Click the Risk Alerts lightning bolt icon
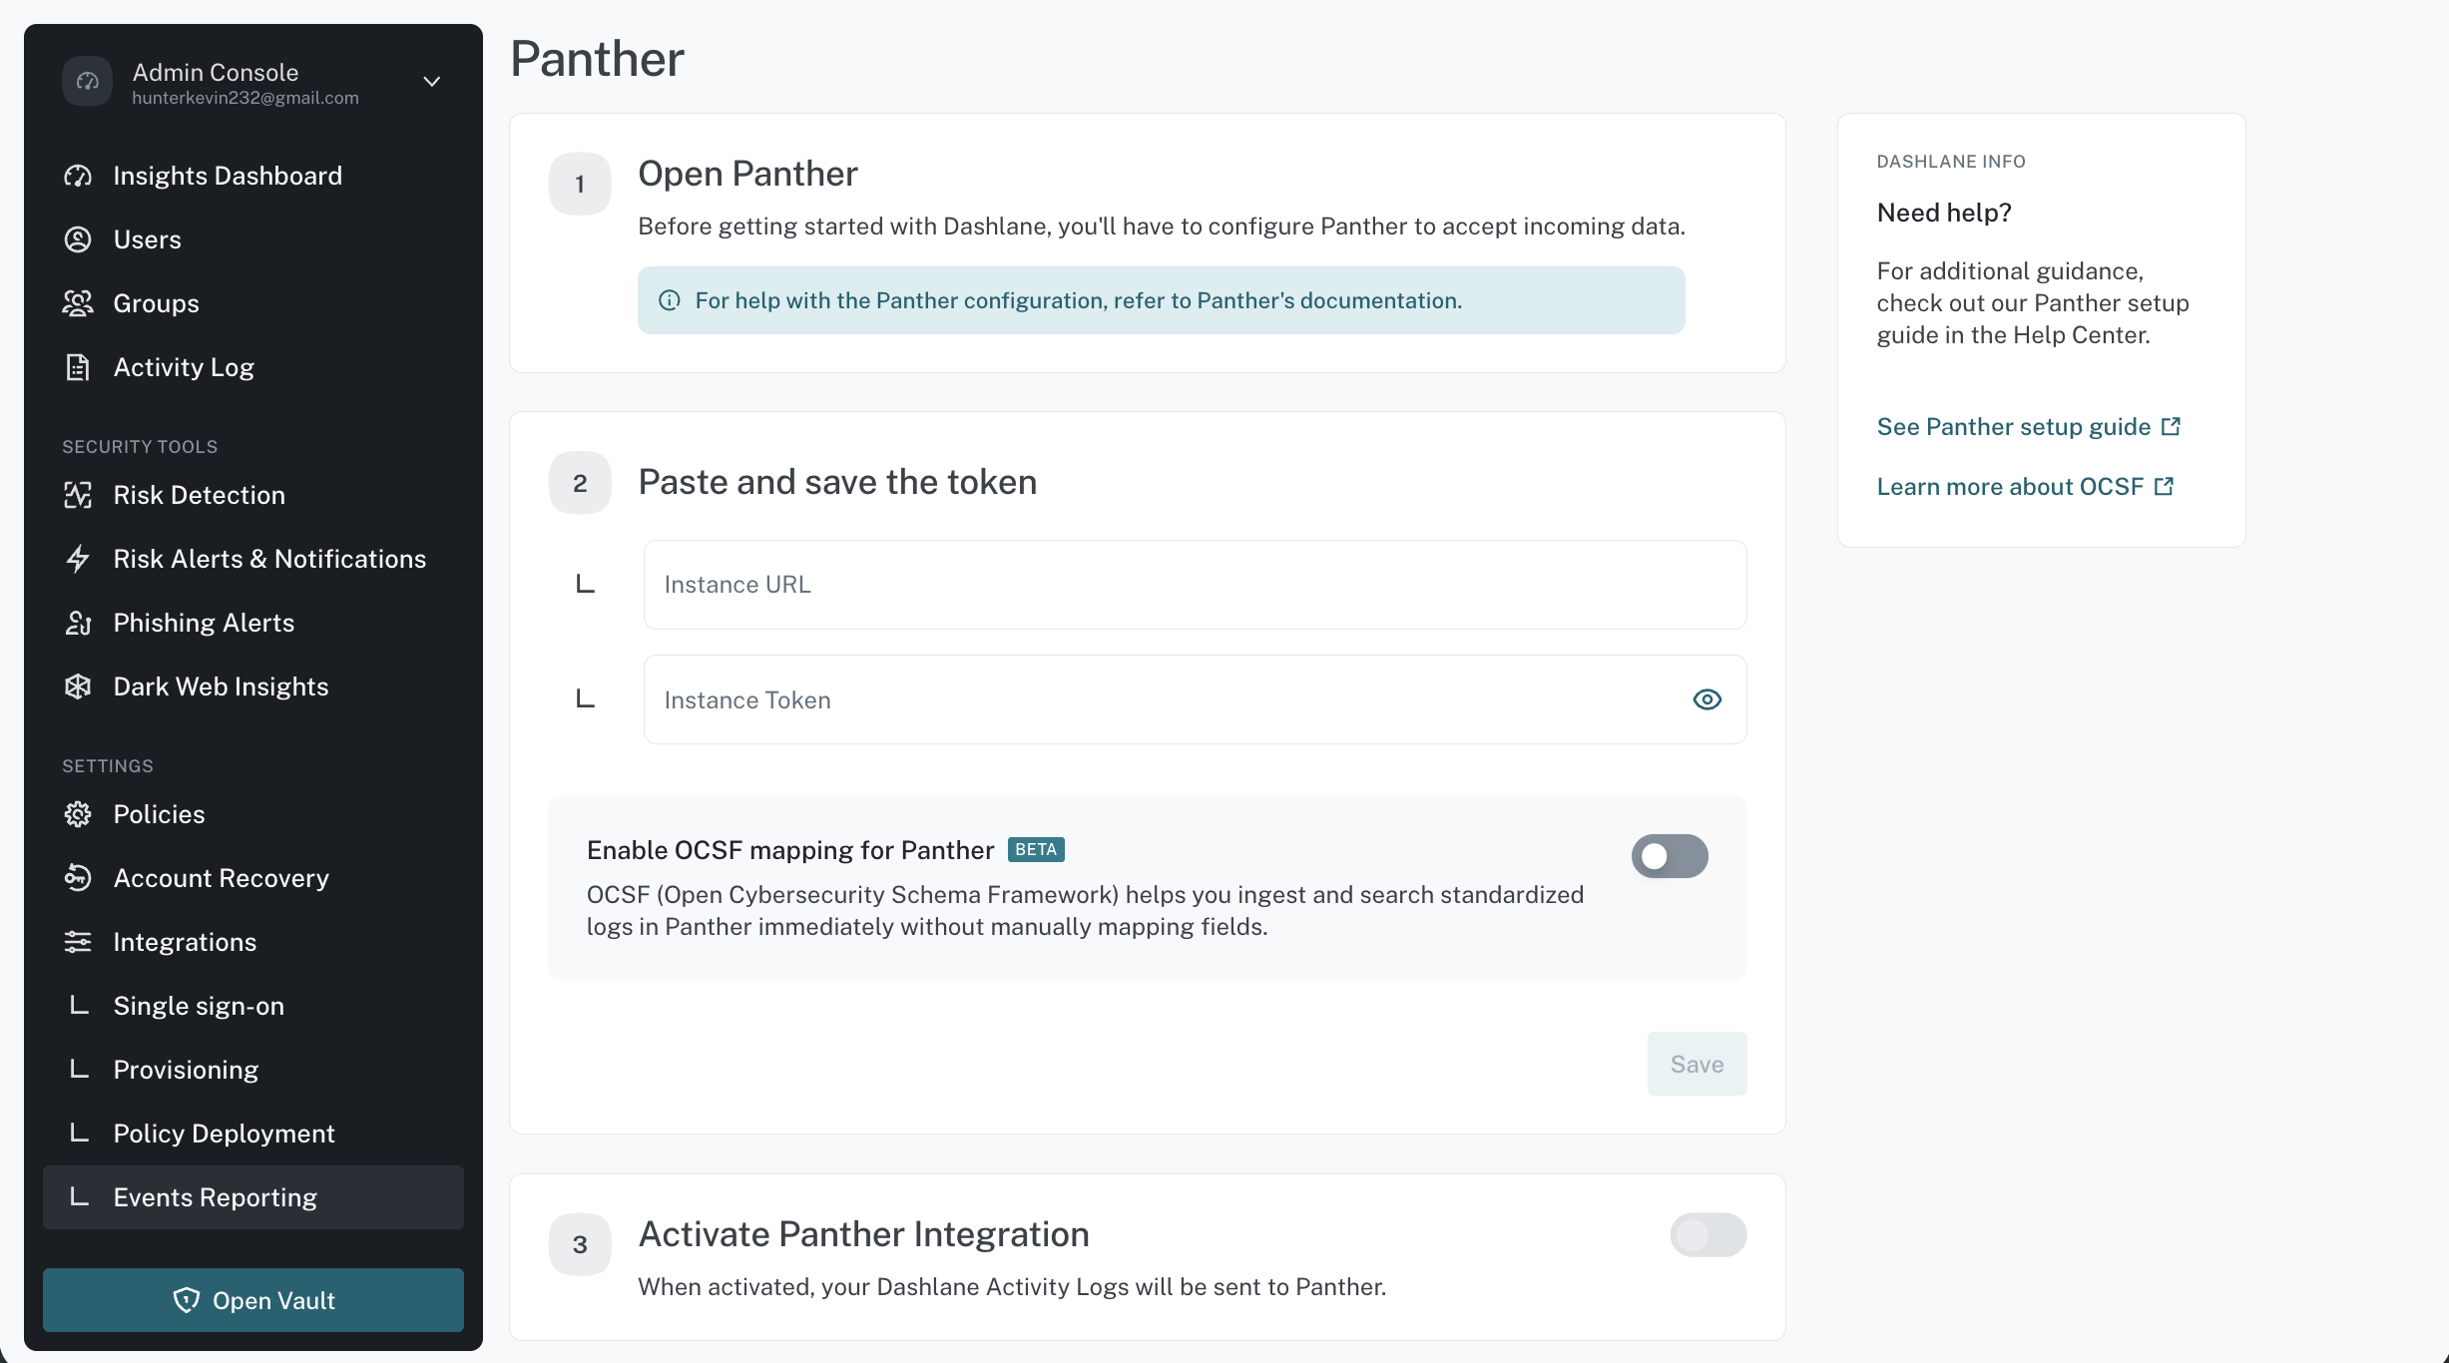The width and height of the screenshot is (2449, 1363). pyautogui.click(x=78, y=559)
